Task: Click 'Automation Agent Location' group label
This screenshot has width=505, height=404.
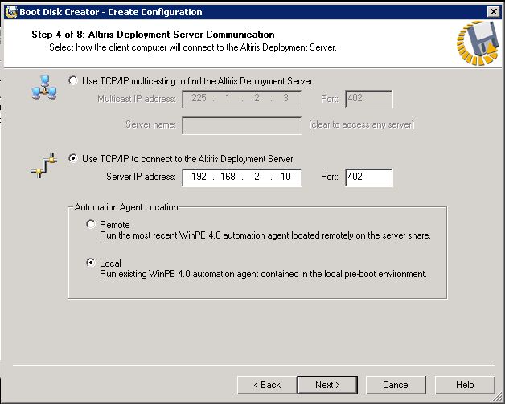Action: point(126,207)
